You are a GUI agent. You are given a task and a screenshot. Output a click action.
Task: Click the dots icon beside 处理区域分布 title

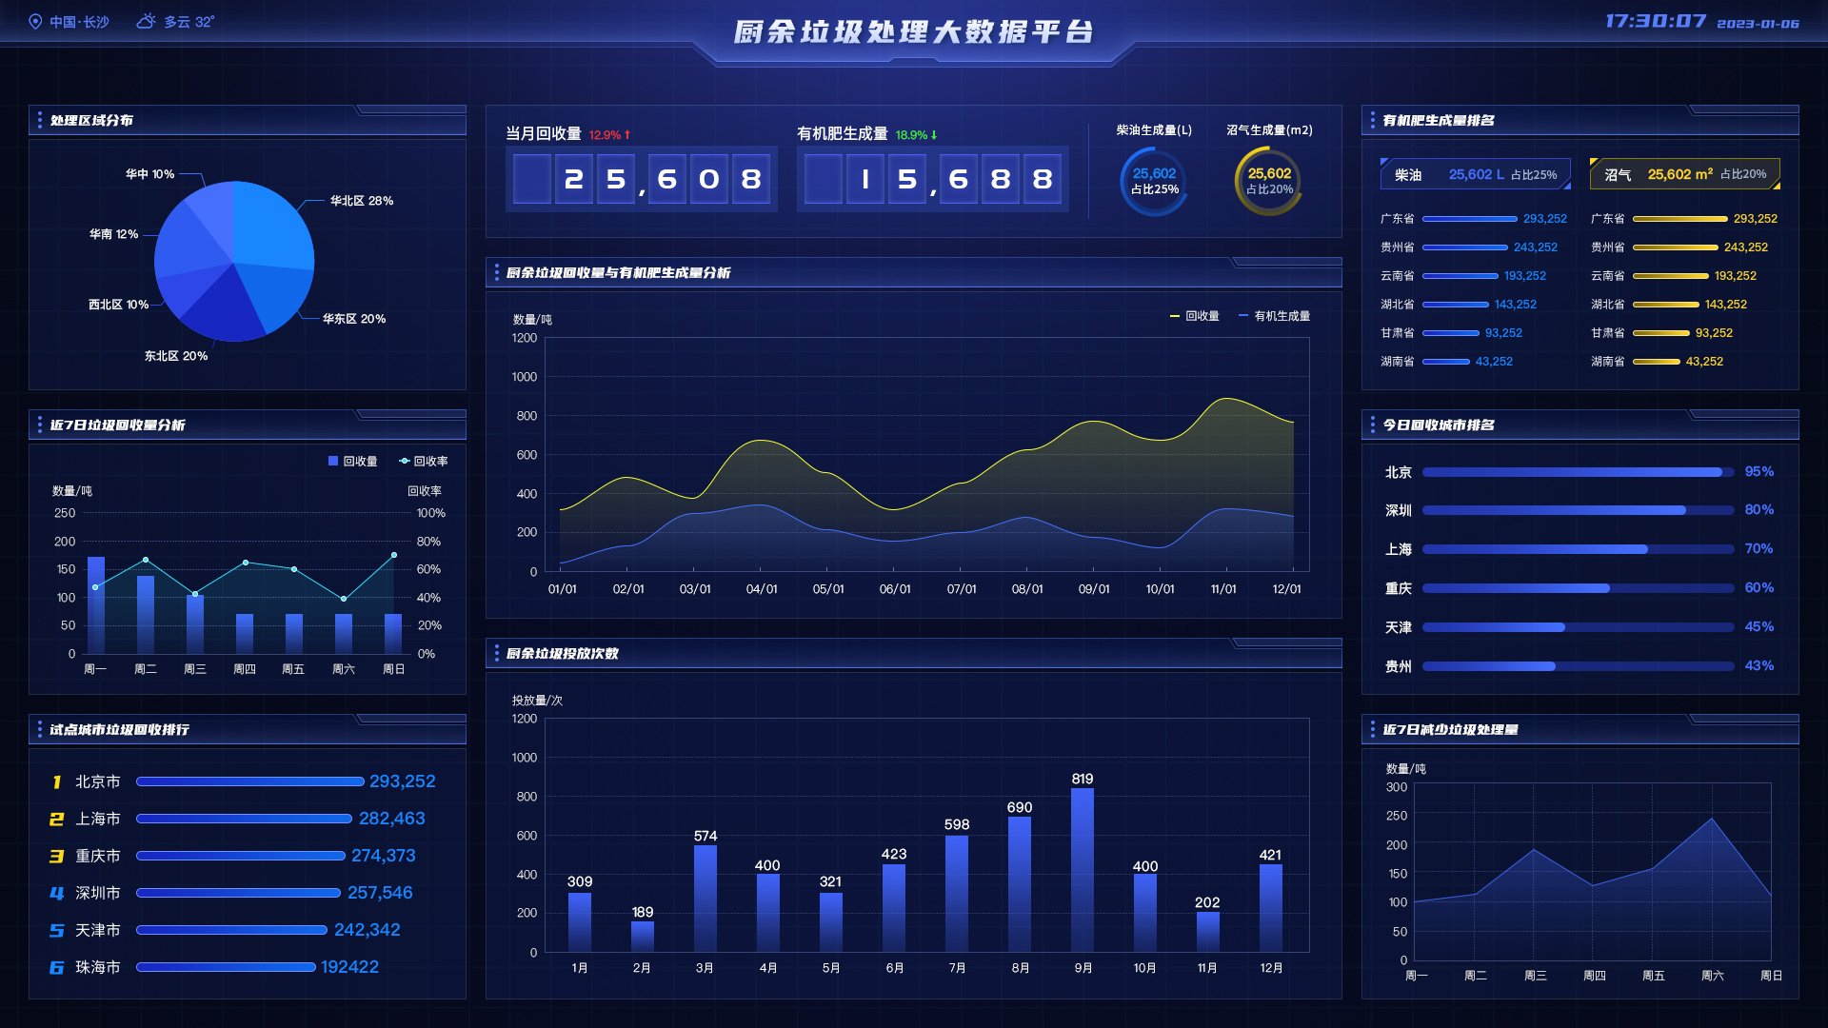click(x=39, y=120)
